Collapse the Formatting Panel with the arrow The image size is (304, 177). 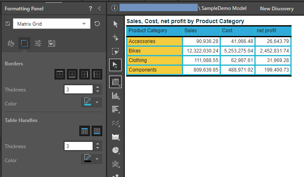coord(99,8)
